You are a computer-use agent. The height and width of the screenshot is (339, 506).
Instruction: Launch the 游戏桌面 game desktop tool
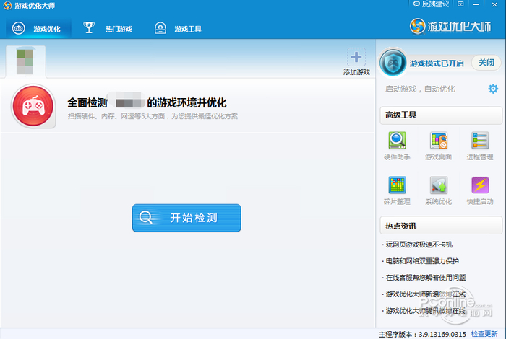(438, 146)
